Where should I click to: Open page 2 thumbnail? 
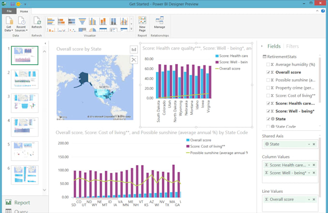tap(25, 79)
